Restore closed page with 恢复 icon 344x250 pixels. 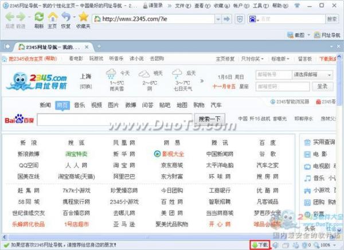[66, 17]
